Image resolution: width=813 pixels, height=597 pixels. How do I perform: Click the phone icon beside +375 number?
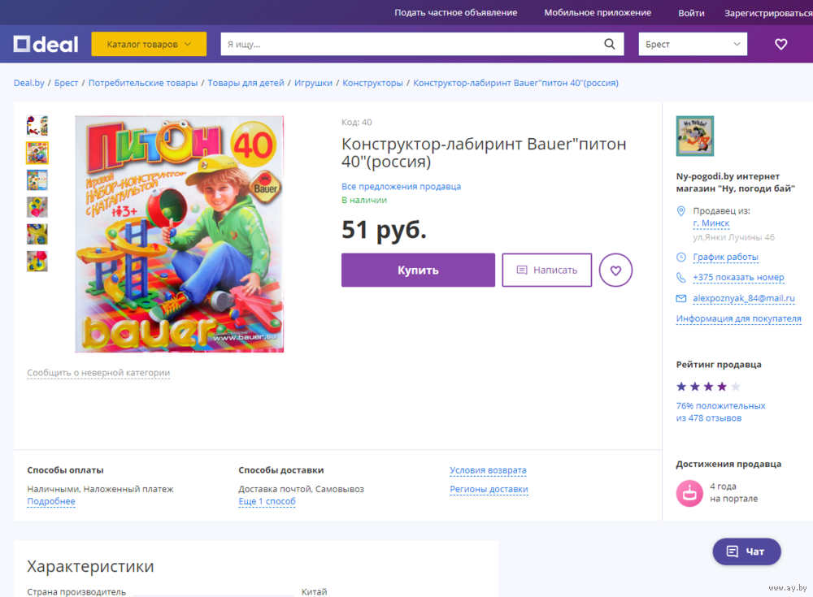point(681,277)
